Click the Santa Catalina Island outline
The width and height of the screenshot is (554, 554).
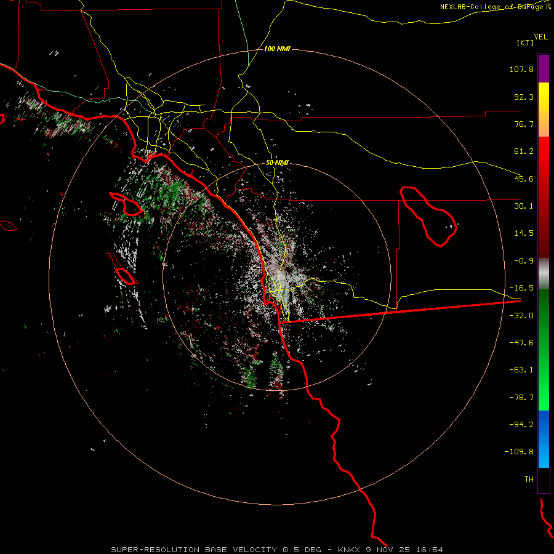point(126,204)
